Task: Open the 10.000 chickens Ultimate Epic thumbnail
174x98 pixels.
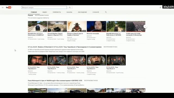Action: point(136,26)
